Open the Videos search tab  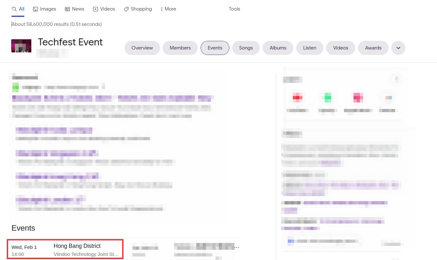pyautogui.click(x=104, y=9)
